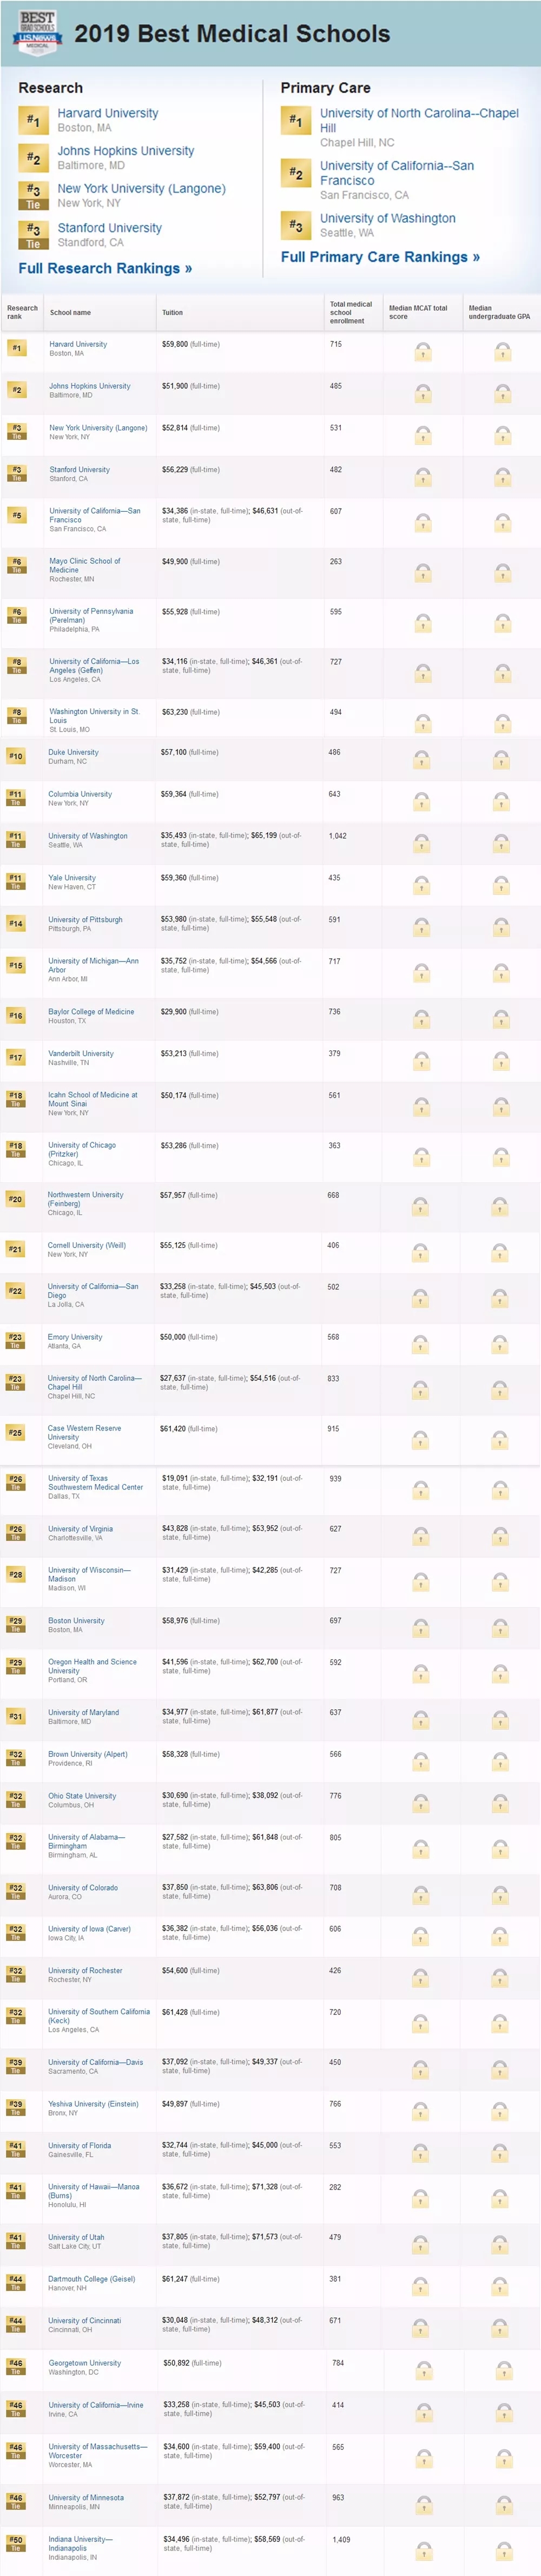
Task: Click the locked GPA icon for Vanderbilt University
Action: point(501,1060)
